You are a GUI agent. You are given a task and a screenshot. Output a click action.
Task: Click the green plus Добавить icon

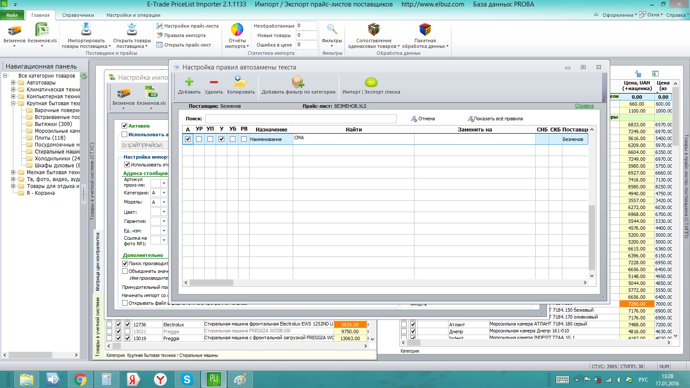(x=189, y=82)
